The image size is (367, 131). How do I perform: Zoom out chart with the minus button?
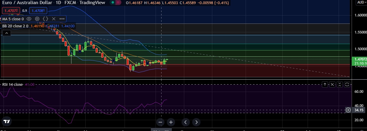[160, 122]
